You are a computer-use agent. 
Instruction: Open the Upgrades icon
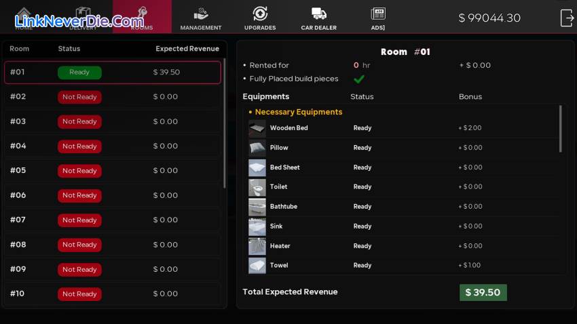260,14
